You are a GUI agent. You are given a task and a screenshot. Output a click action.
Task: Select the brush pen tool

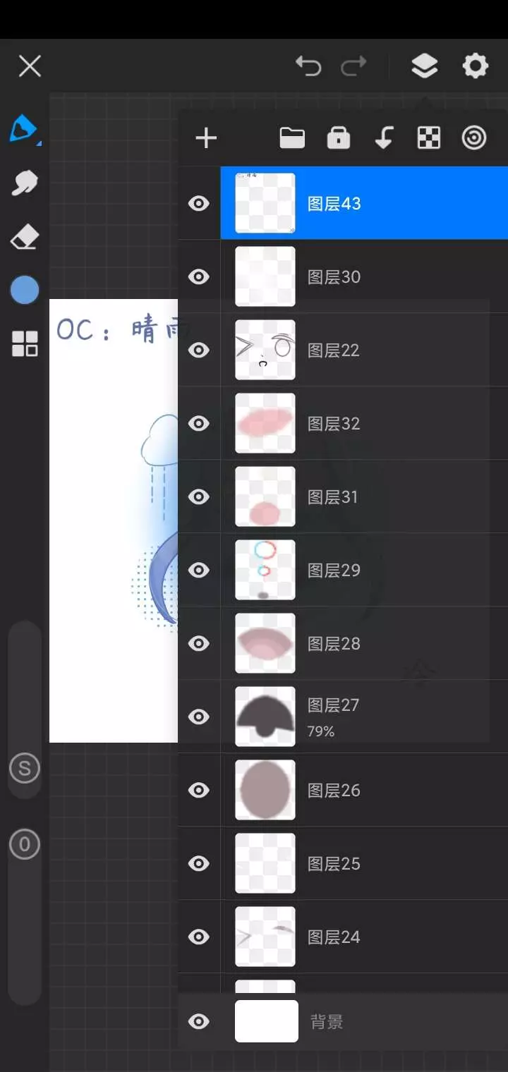(24, 129)
